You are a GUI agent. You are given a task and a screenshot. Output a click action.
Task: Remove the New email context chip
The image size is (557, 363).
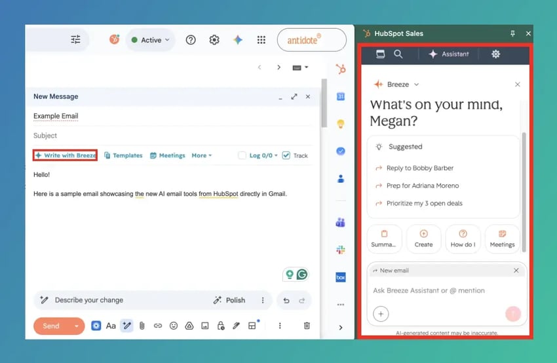tap(516, 271)
